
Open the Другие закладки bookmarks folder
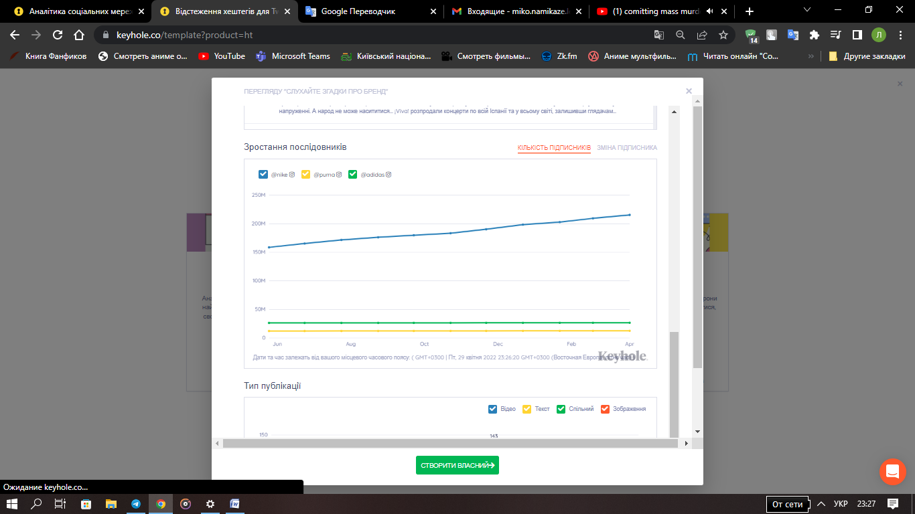point(867,56)
